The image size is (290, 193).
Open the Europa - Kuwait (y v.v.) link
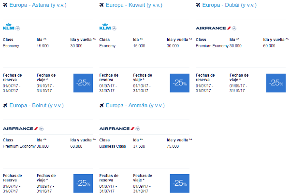(x=134, y=5)
